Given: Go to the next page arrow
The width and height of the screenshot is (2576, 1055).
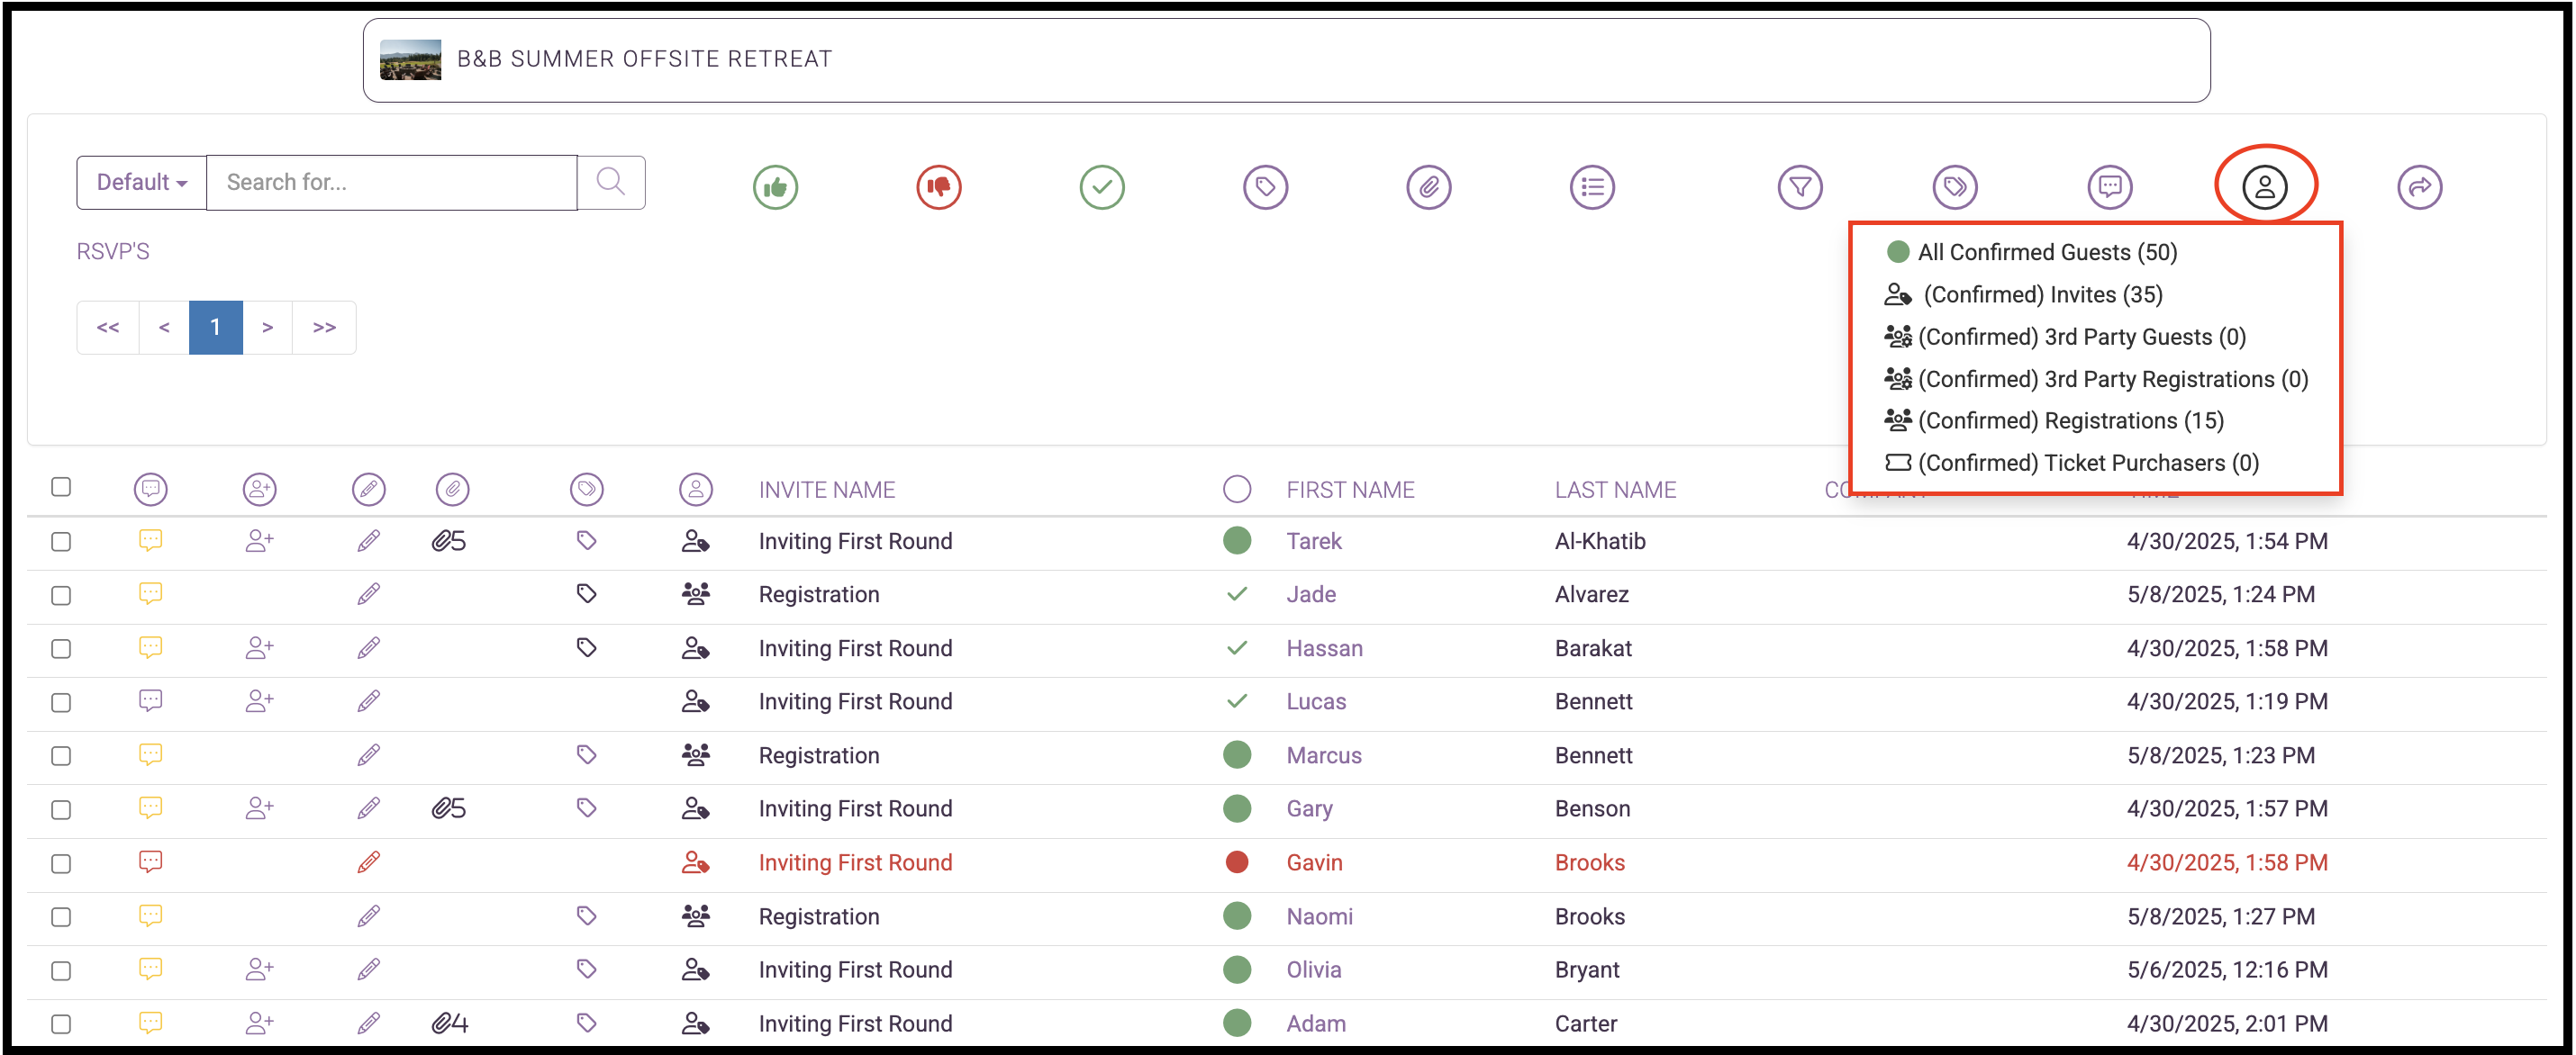Looking at the screenshot, I should tap(267, 327).
